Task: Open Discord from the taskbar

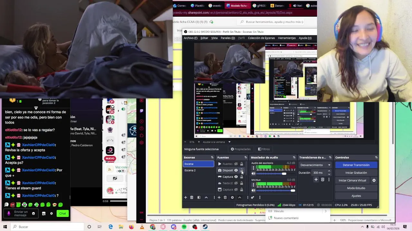Action: point(173,227)
